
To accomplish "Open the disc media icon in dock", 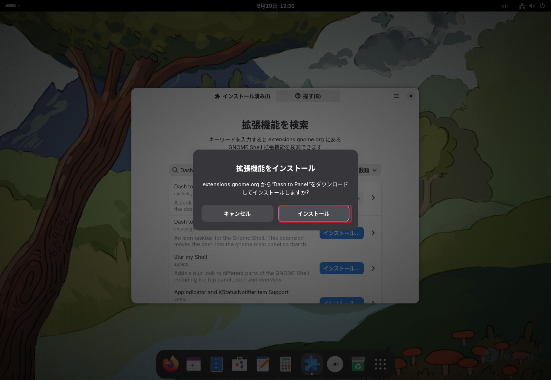I will (335, 364).
